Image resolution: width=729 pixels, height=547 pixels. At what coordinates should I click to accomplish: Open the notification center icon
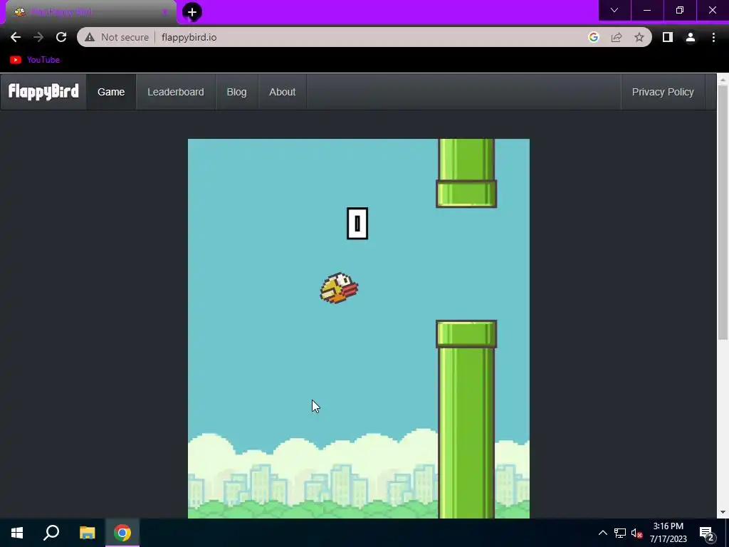707,533
